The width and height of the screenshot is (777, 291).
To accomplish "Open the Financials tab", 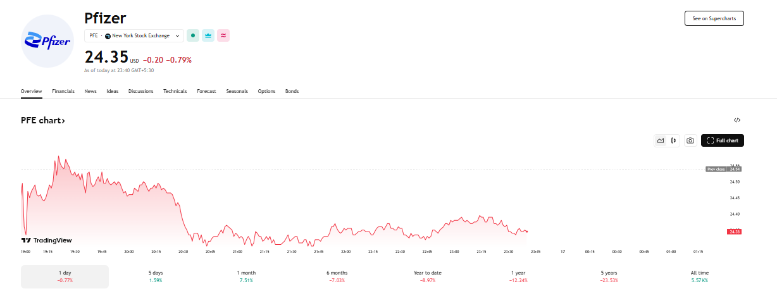I will point(63,91).
